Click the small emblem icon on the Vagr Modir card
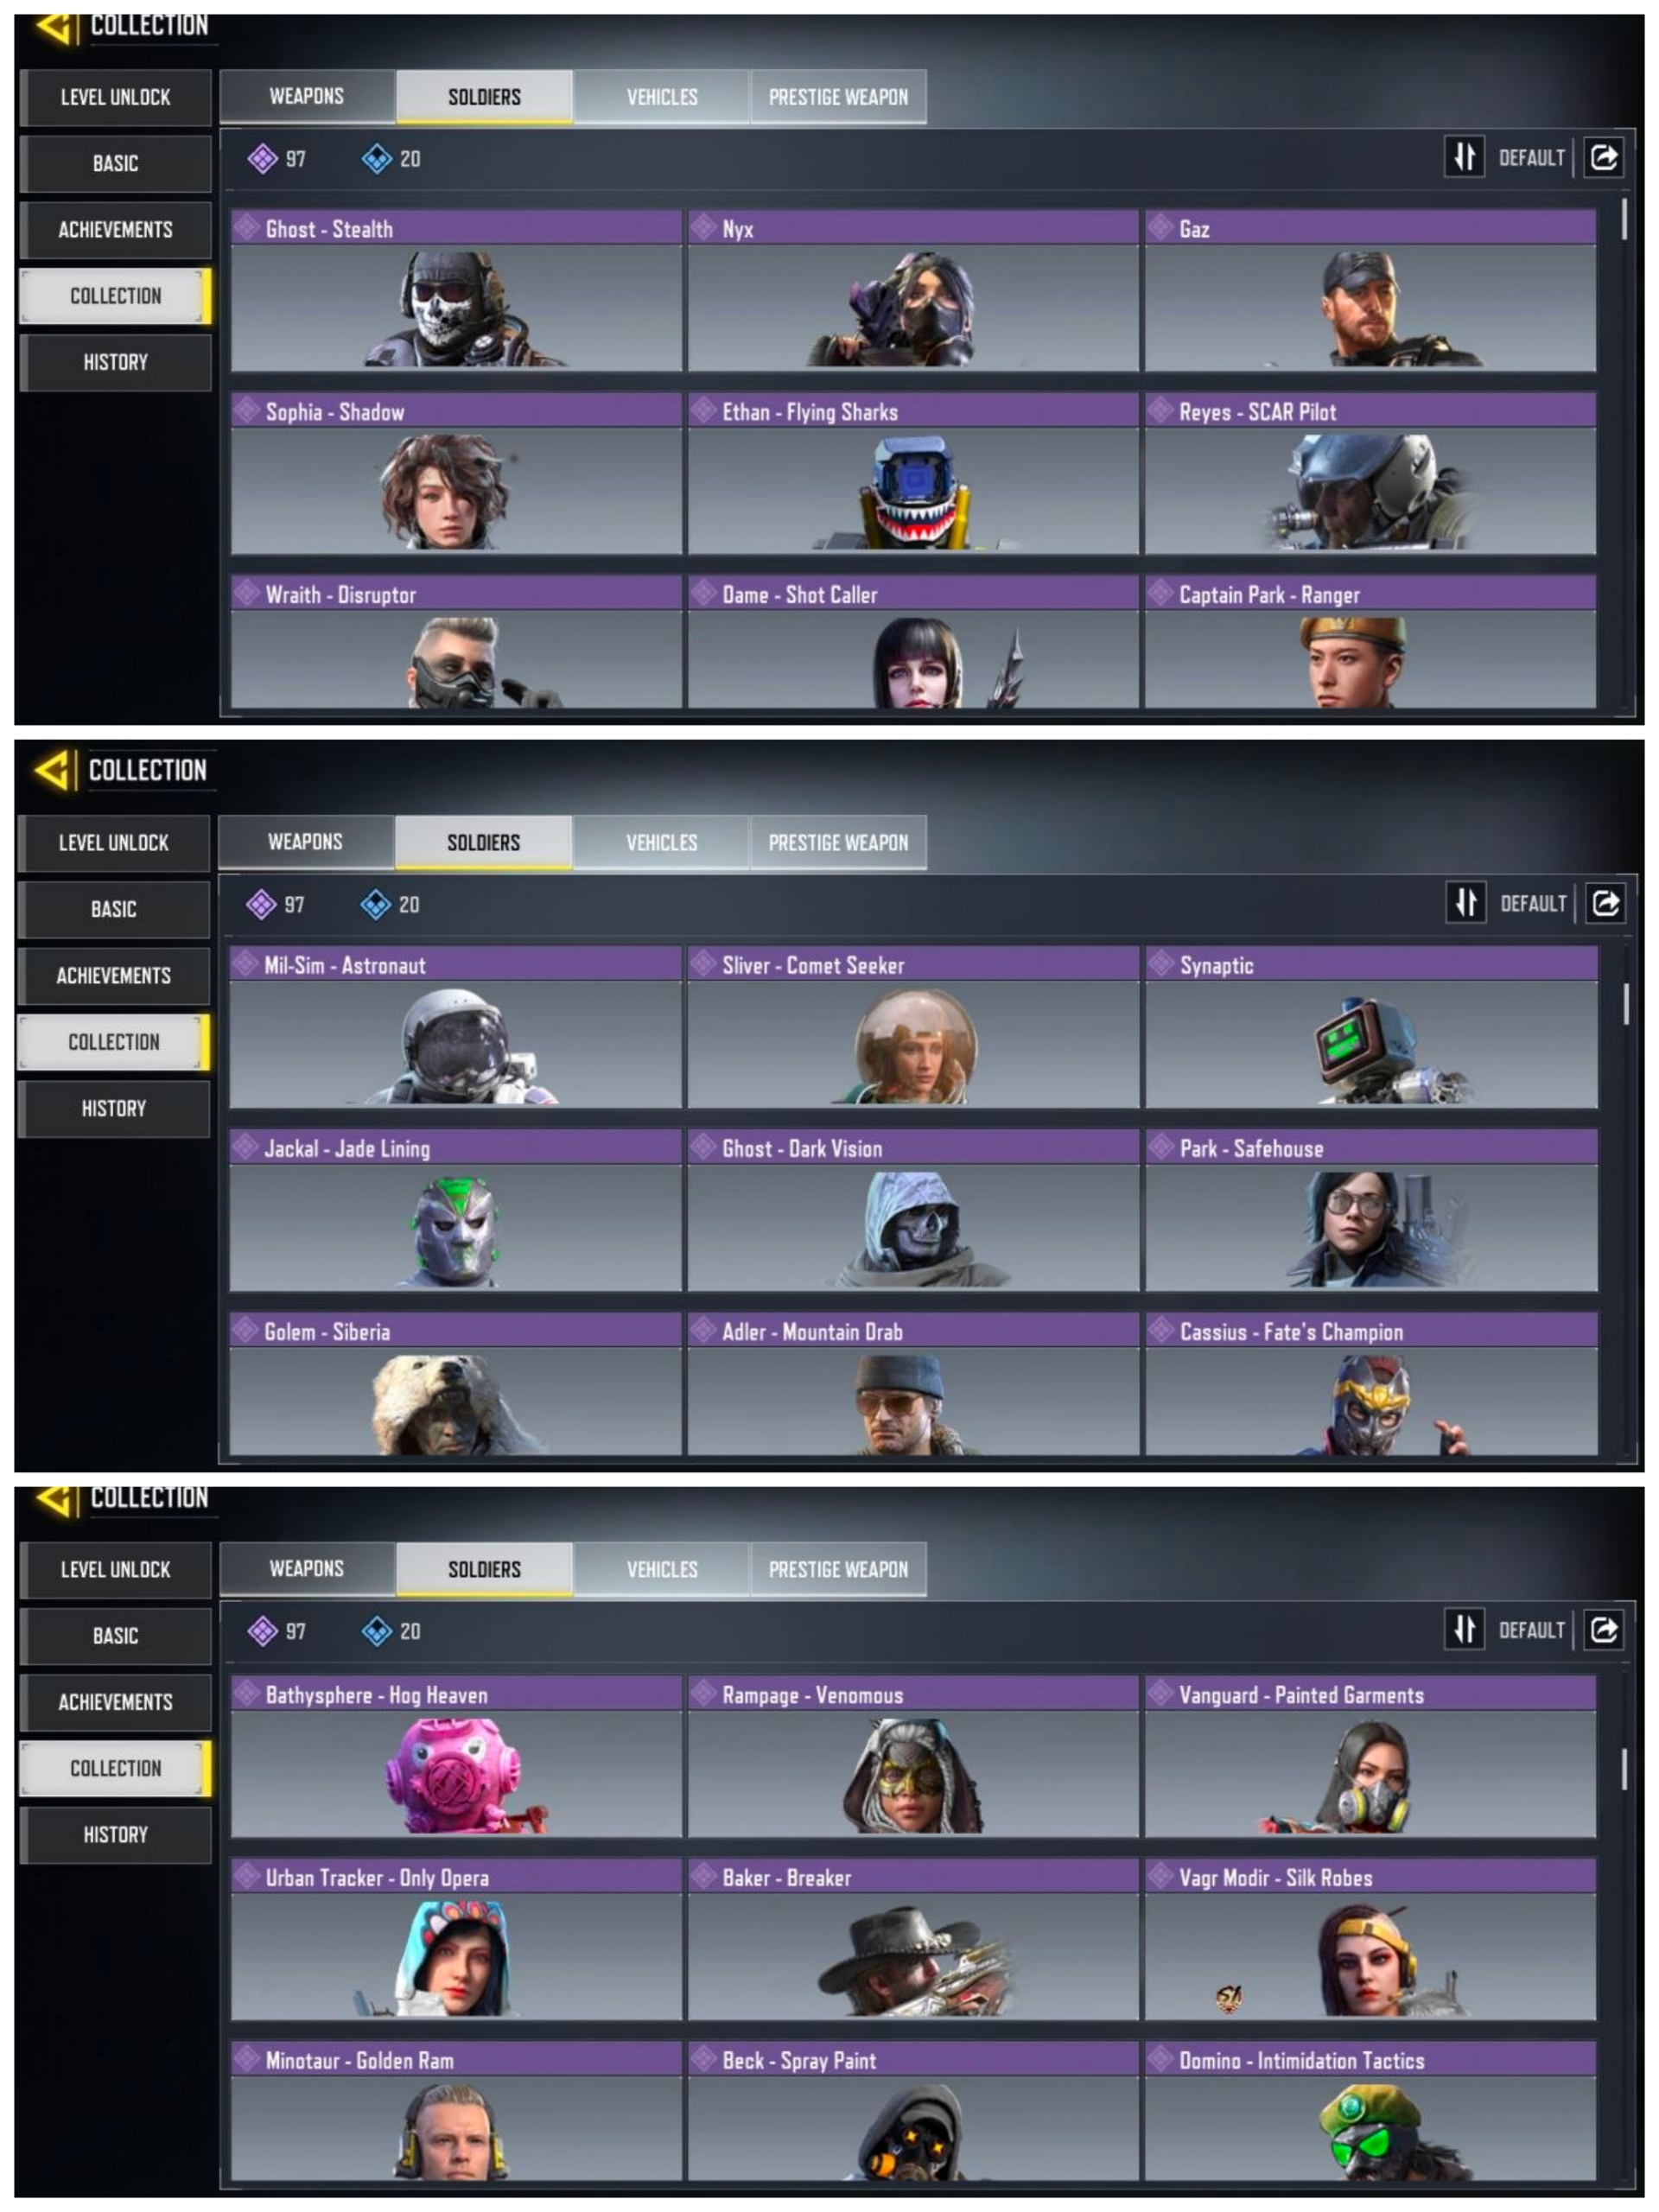 coord(1229,1997)
